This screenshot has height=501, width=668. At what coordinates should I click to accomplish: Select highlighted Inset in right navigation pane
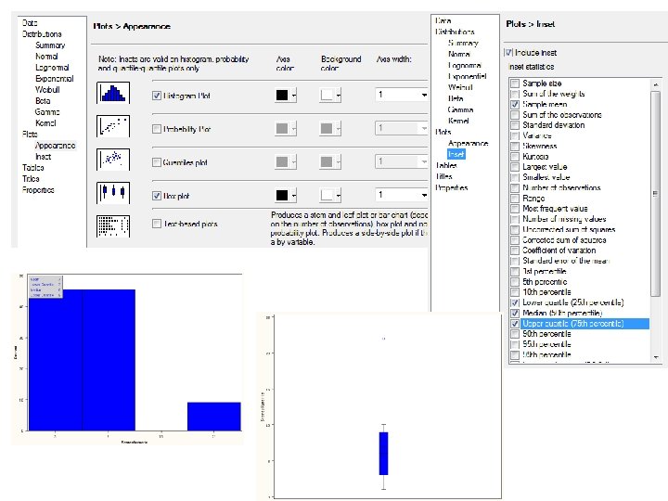[x=456, y=154]
